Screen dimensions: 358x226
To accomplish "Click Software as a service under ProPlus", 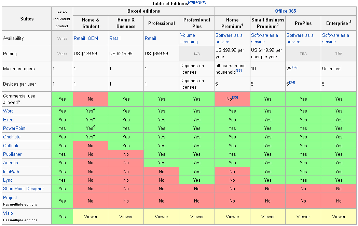I will [300, 39].
